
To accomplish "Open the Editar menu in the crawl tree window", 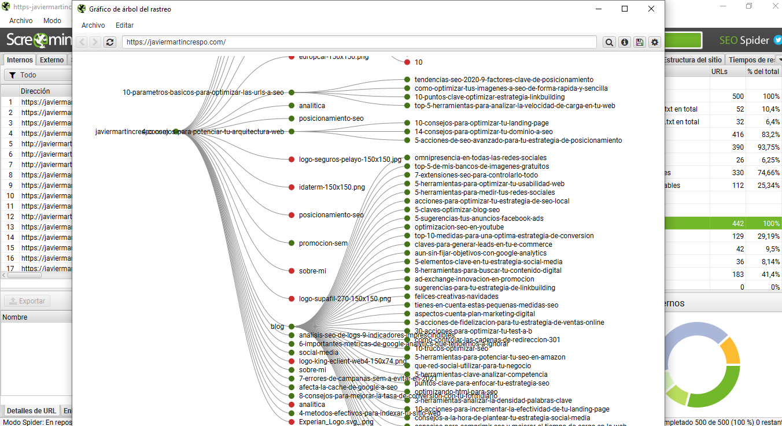I will (x=124, y=25).
